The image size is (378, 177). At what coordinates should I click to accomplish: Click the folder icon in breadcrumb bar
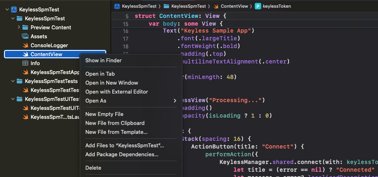click(x=166, y=6)
